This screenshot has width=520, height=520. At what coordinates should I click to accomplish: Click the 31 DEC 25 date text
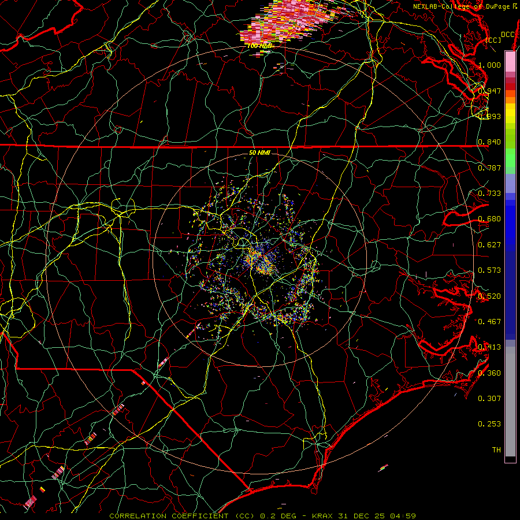tap(362, 516)
